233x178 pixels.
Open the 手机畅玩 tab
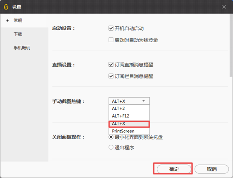[x=22, y=48]
